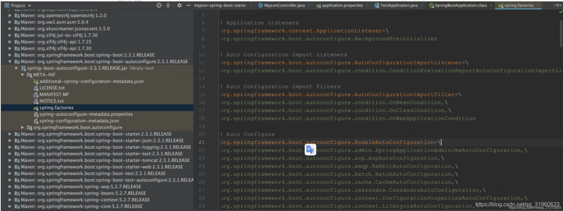Select Maven: spring-boot-starter-test:2.3.1.RELEASE row
The height and width of the screenshot is (211, 563).
97,154
